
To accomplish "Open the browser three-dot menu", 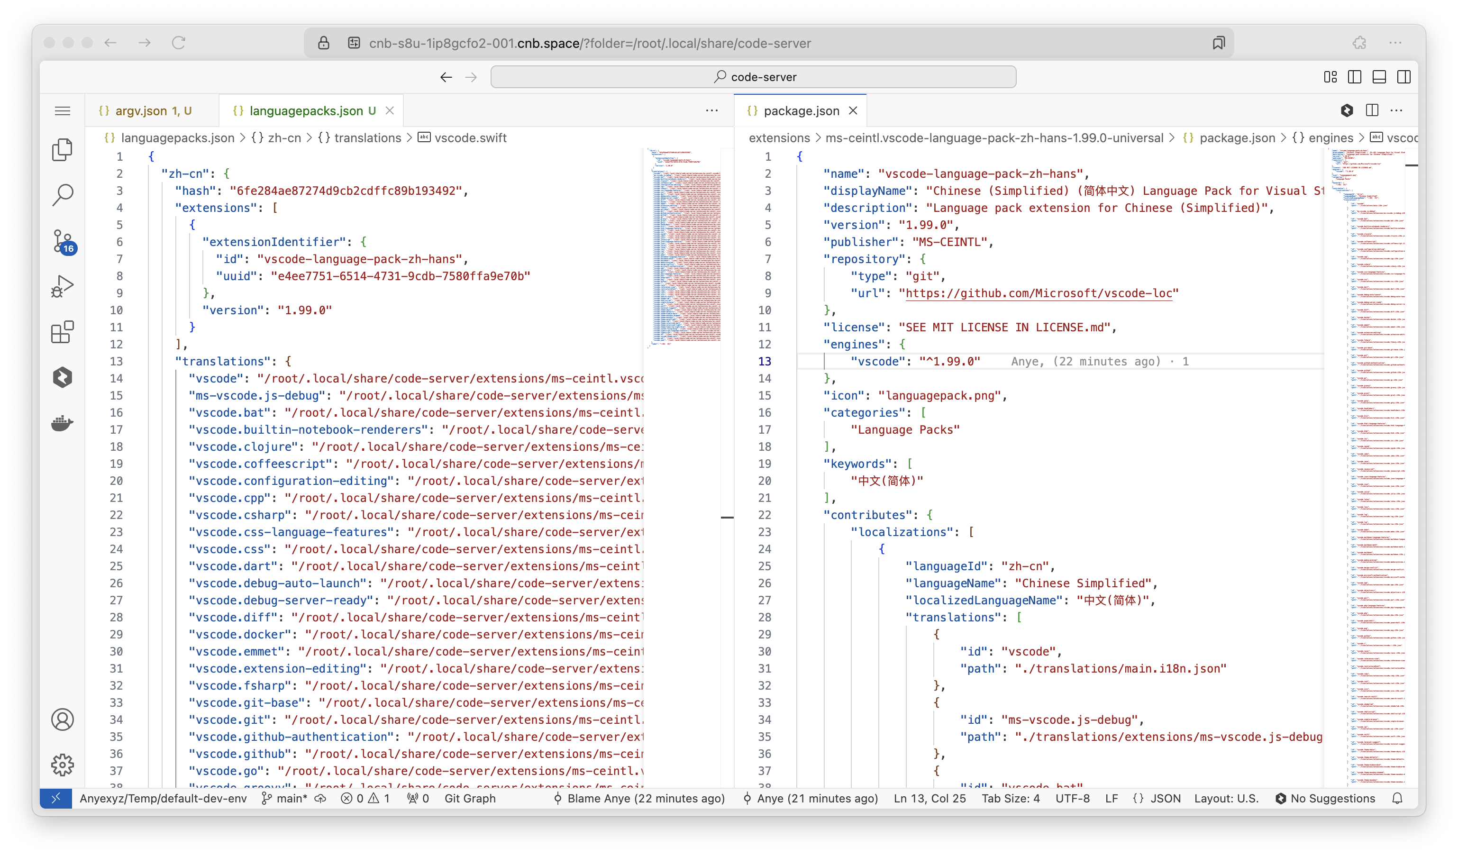I will click(x=1395, y=43).
